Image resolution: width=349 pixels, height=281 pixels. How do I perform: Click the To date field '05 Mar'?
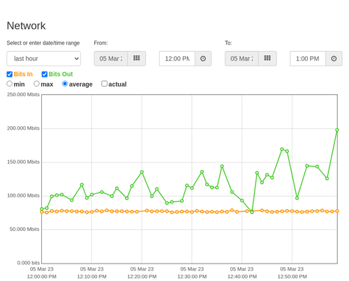click(x=242, y=59)
